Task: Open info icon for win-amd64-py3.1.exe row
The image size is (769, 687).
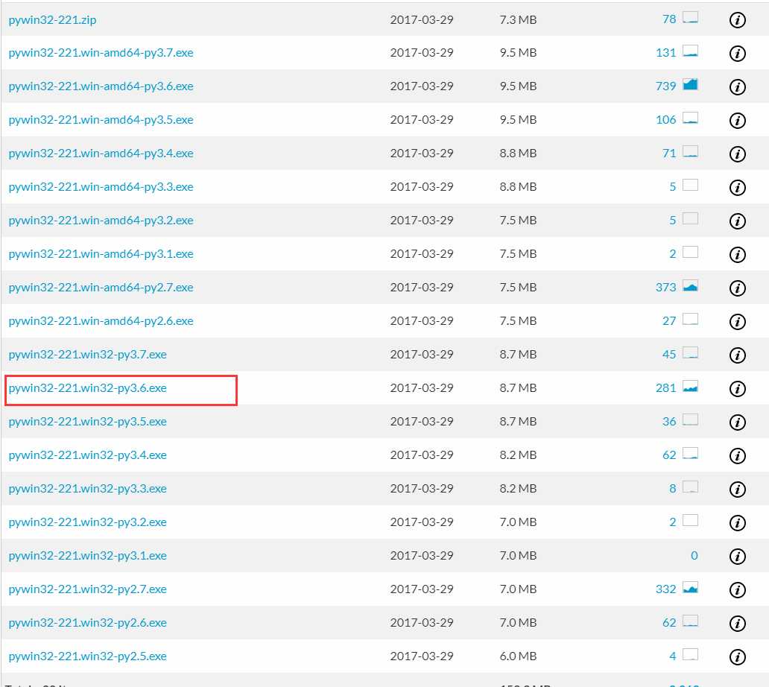Action: click(738, 255)
